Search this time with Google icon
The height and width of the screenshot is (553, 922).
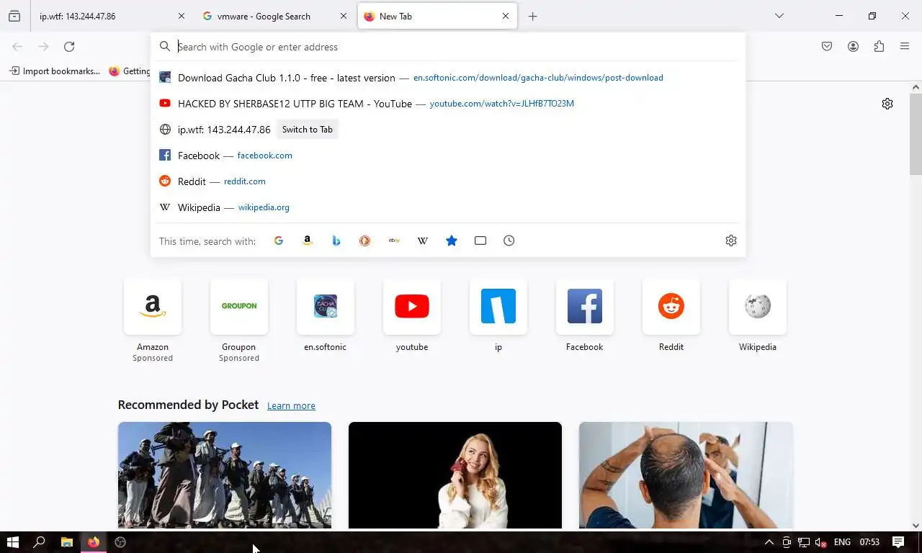(x=279, y=240)
